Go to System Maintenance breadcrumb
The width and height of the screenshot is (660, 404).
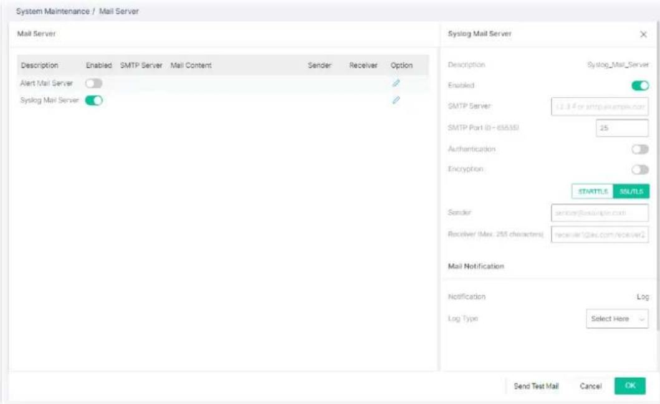point(52,11)
